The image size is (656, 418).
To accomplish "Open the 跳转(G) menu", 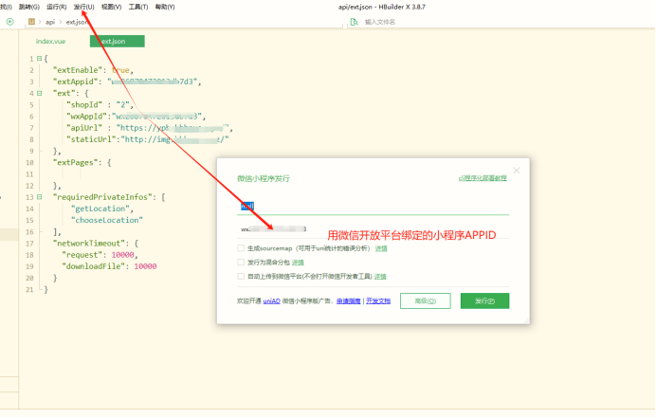I will [28, 7].
